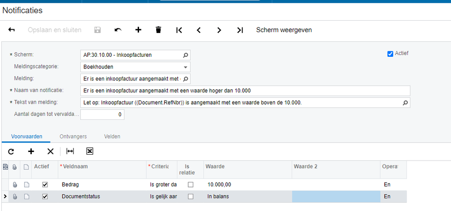Go to the last record

pyautogui.click(x=240, y=30)
